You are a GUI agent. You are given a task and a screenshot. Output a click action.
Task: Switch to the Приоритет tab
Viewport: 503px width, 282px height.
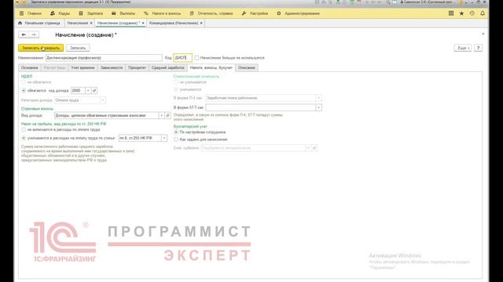coord(137,68)
